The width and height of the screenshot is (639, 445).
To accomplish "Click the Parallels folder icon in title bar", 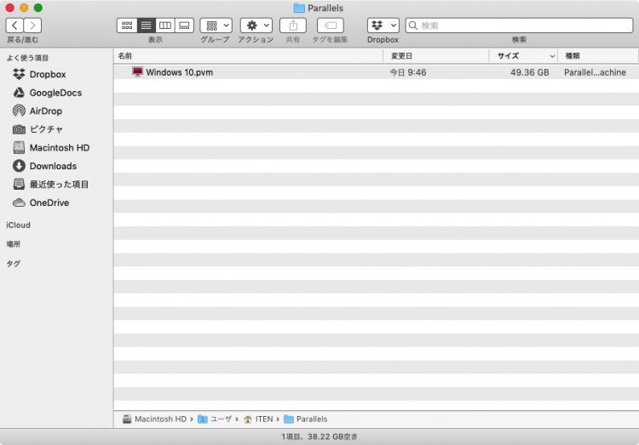I will click(x=299, y=9).
